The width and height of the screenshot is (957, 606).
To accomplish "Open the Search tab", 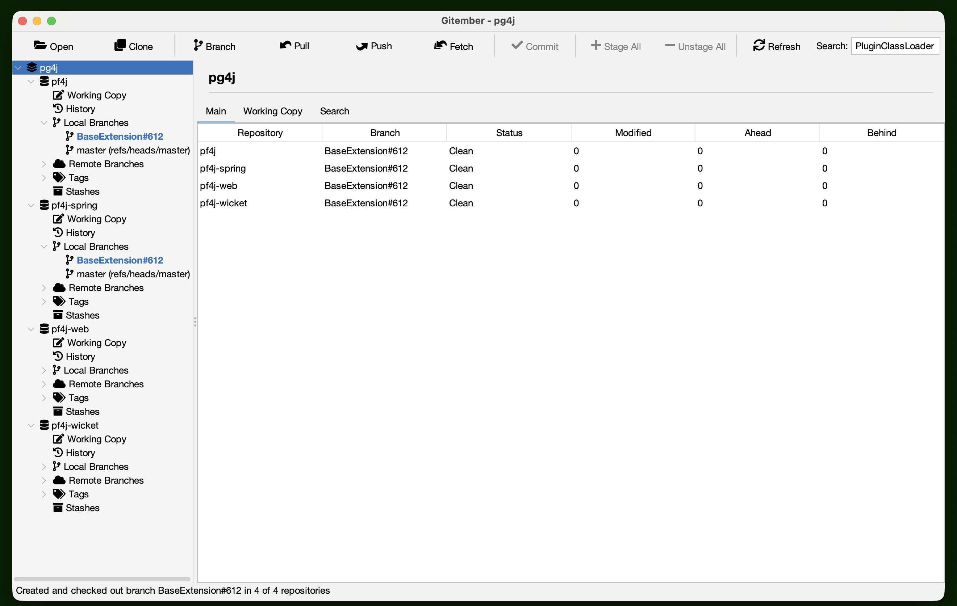I will [335, 111].
